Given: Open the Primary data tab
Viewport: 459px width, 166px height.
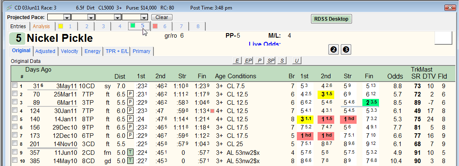Looking at the screenshot, I should click(141, 51).
